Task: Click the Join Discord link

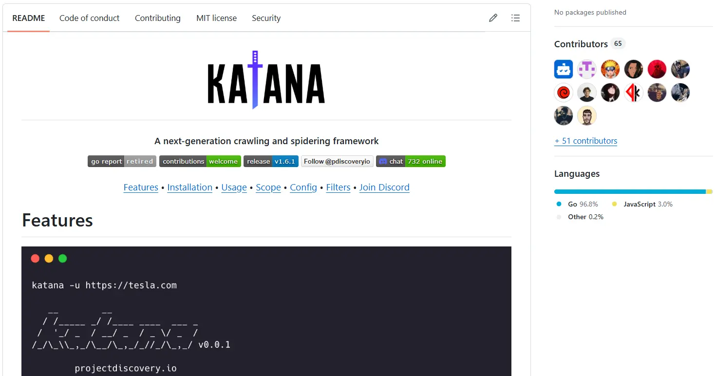Action: tap(384, 188)
